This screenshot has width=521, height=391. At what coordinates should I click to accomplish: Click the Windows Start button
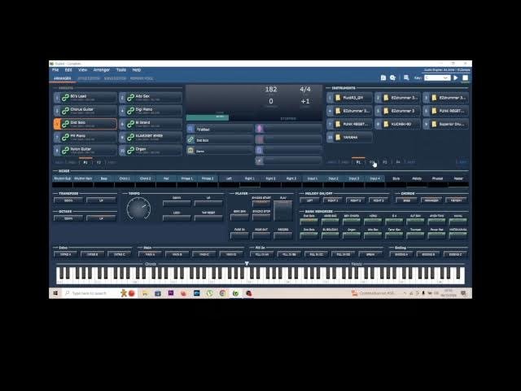(x=55, y=293)
